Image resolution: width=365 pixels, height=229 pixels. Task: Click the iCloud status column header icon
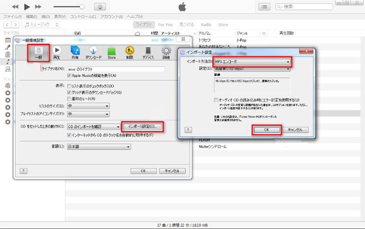137,34
